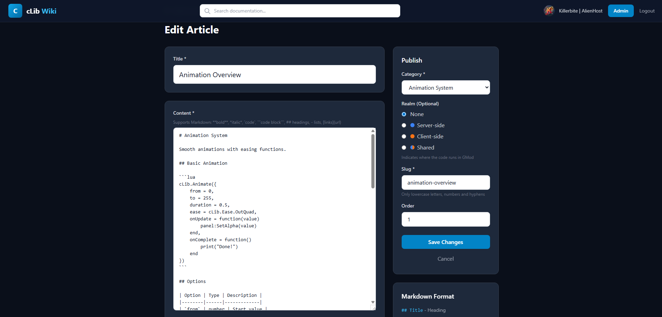Click the '## Basic Animation' line in editor
This screenshot has width=662, height=317.
[203, 163]
